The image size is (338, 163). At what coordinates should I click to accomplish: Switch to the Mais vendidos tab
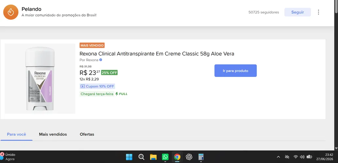[53, 134]
